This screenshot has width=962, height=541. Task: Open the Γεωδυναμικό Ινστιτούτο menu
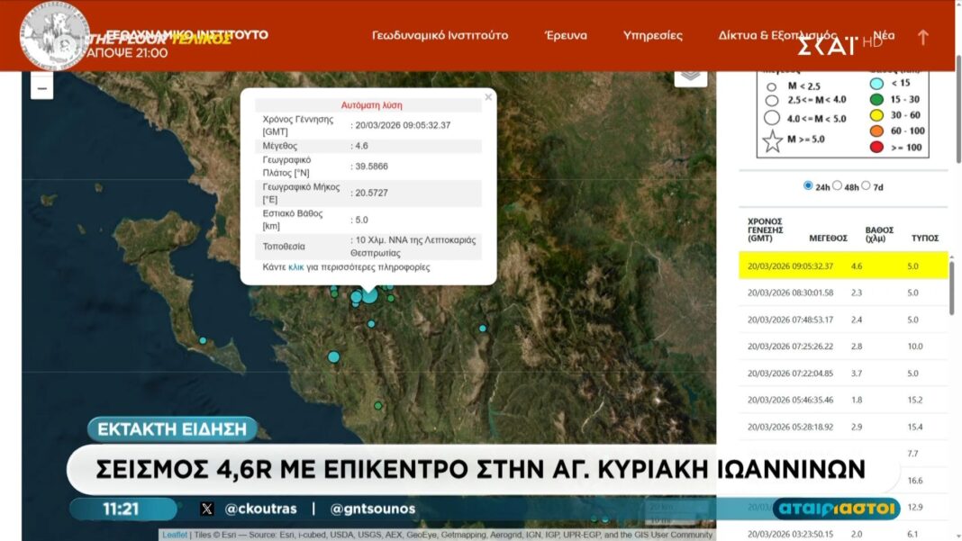point(440,36)
